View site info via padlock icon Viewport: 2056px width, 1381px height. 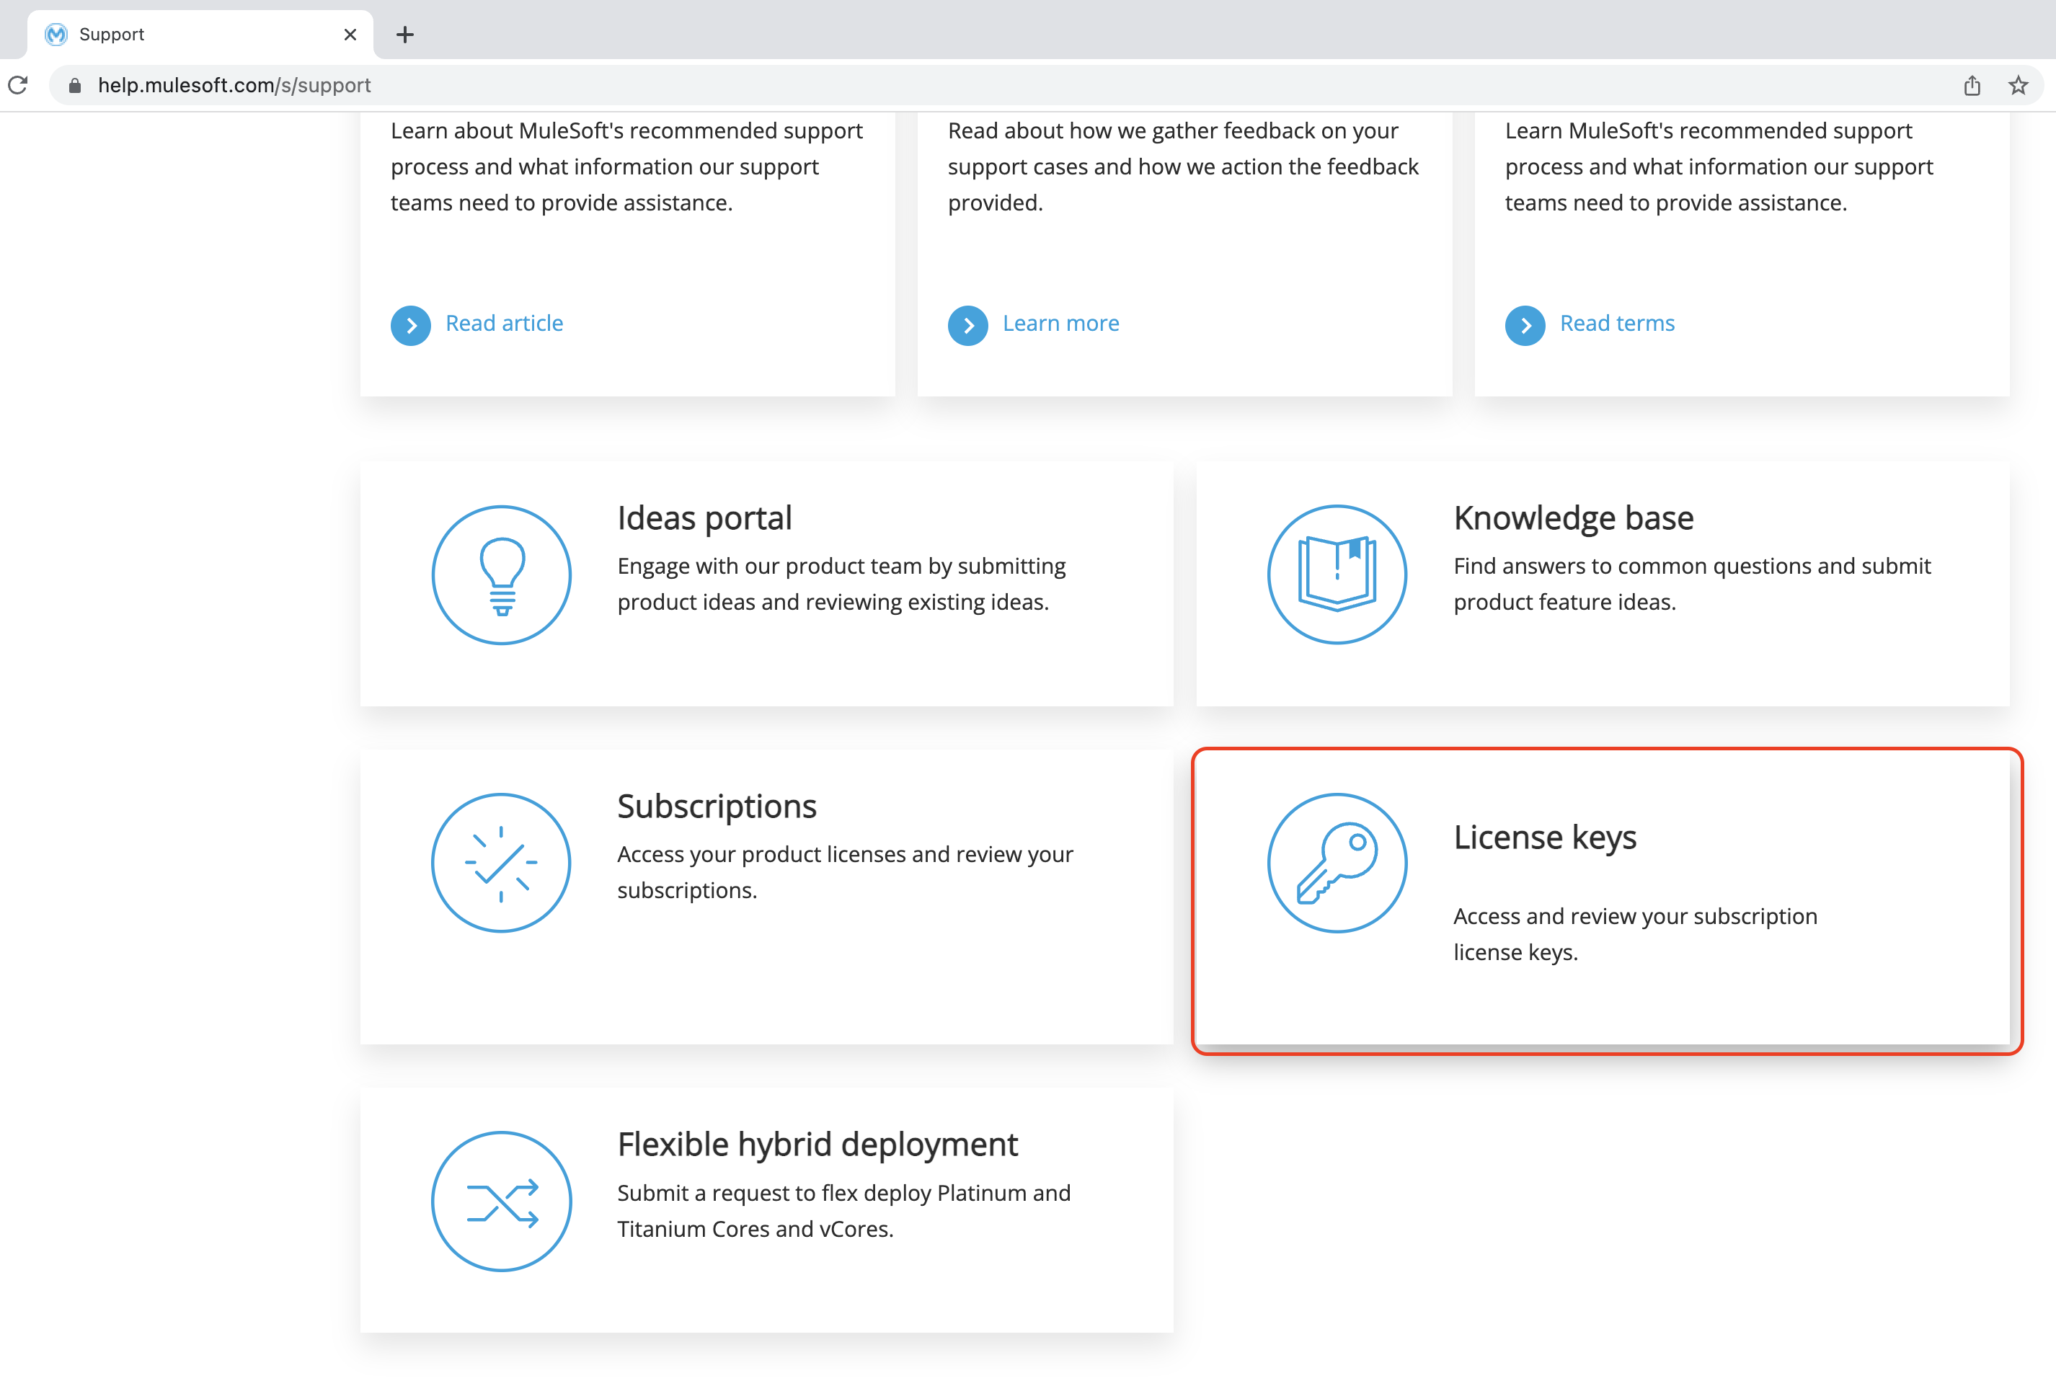[75, 86]
